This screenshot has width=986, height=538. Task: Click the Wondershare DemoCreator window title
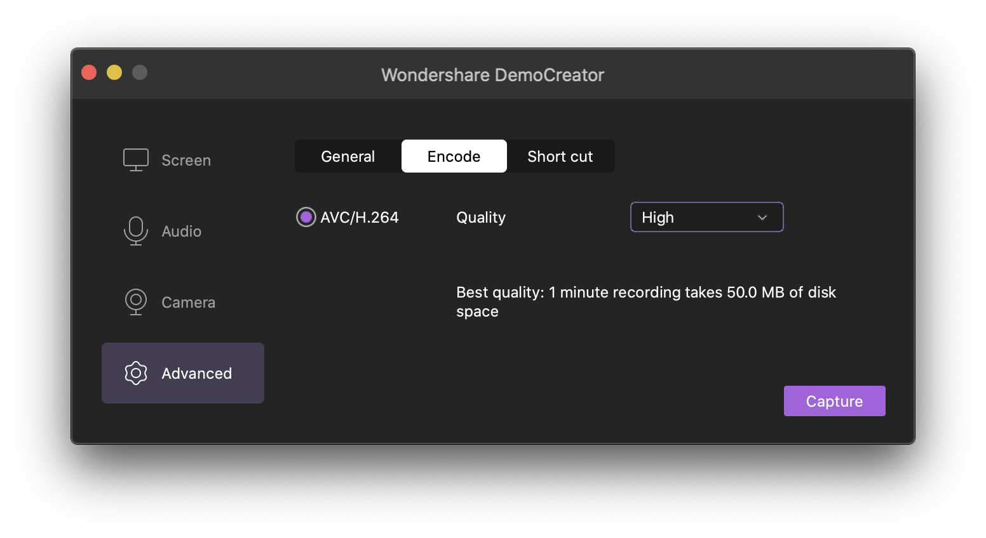point(493,75)
